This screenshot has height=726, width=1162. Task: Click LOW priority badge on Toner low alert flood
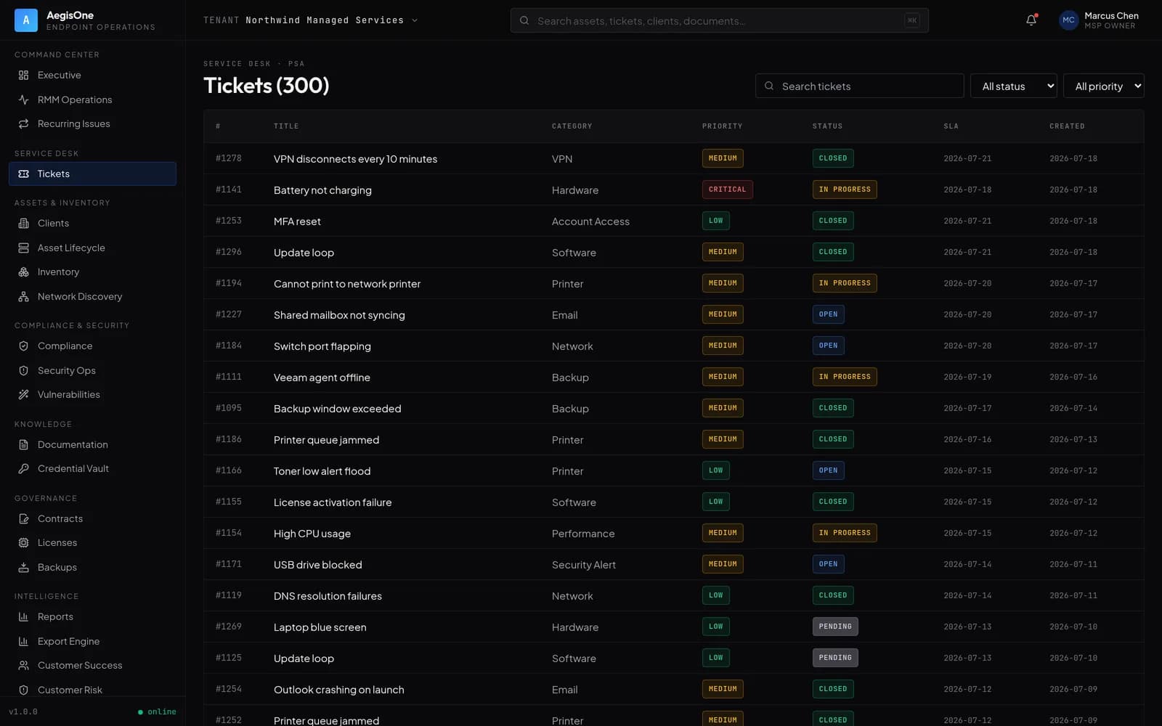tap(716, 470)
